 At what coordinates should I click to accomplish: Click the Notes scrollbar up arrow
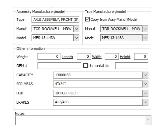coord(148,119)
